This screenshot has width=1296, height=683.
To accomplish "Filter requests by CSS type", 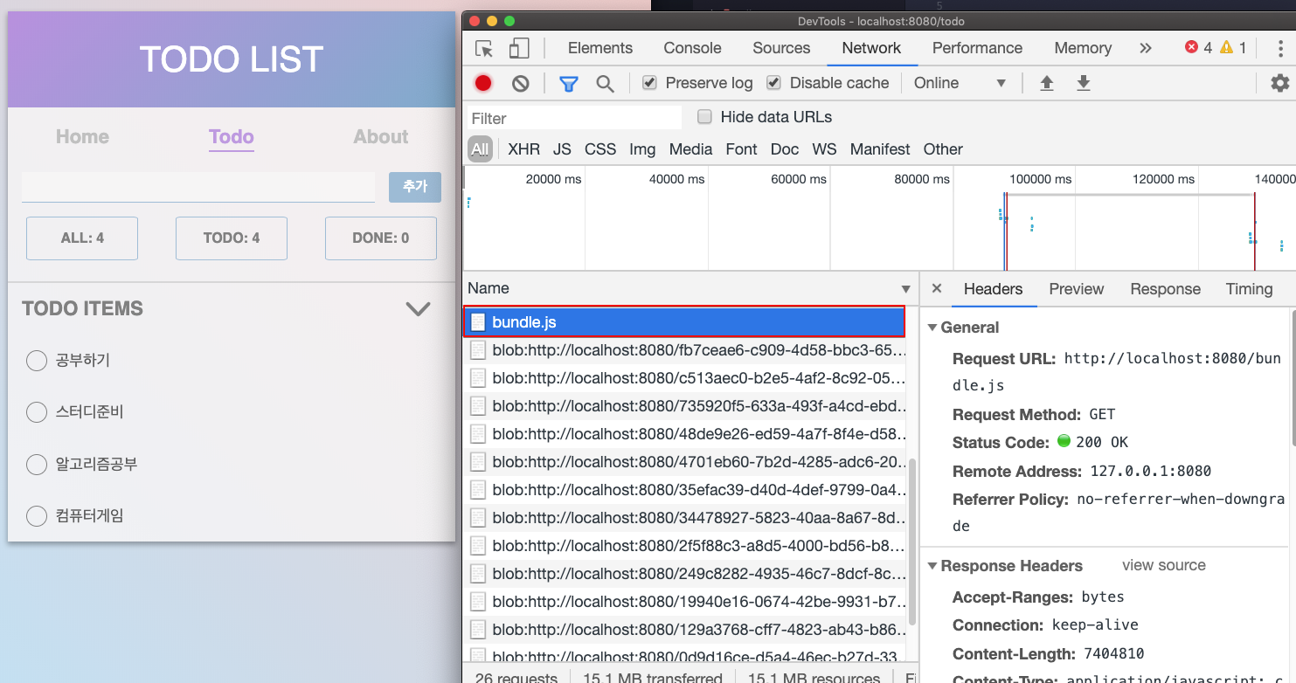I will tap(600, 149).
